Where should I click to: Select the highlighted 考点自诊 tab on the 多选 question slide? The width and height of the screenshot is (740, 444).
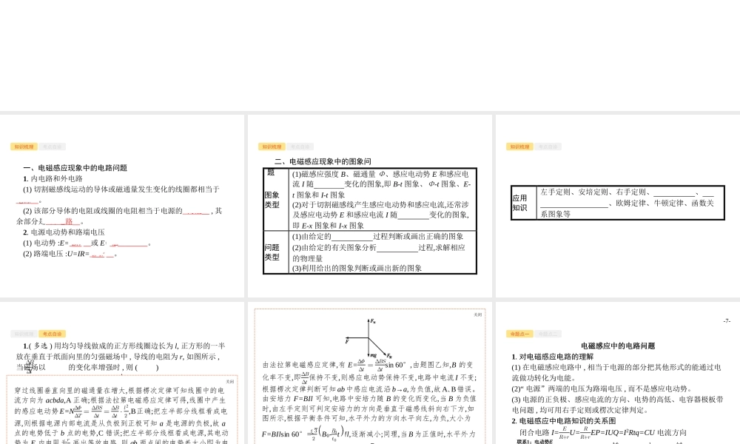coord(53,334)
